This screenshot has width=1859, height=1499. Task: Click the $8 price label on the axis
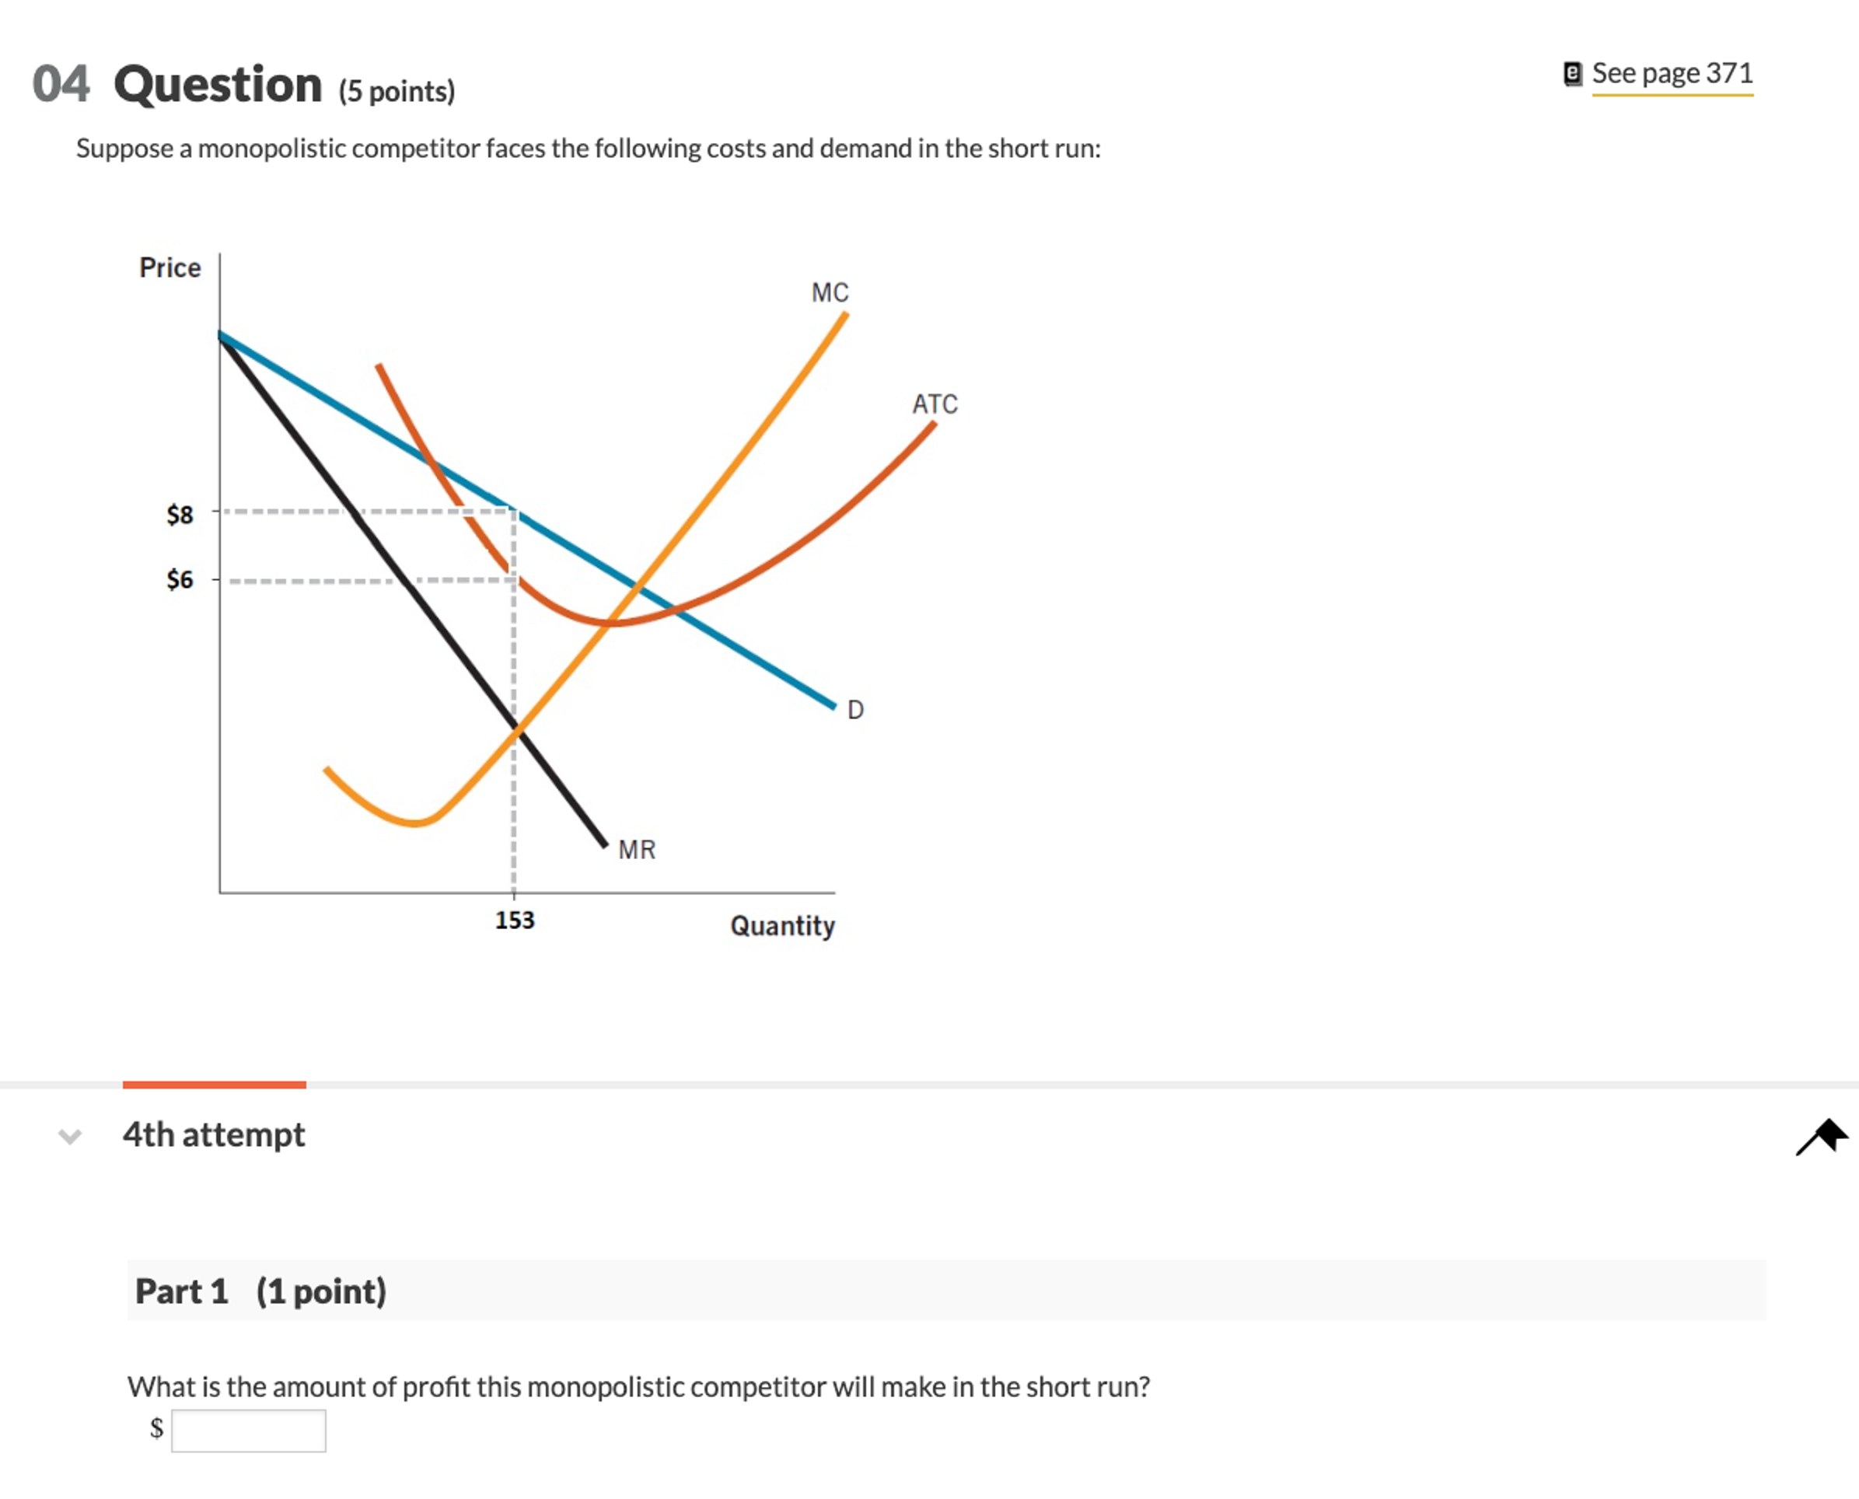(x=179, y=514)
